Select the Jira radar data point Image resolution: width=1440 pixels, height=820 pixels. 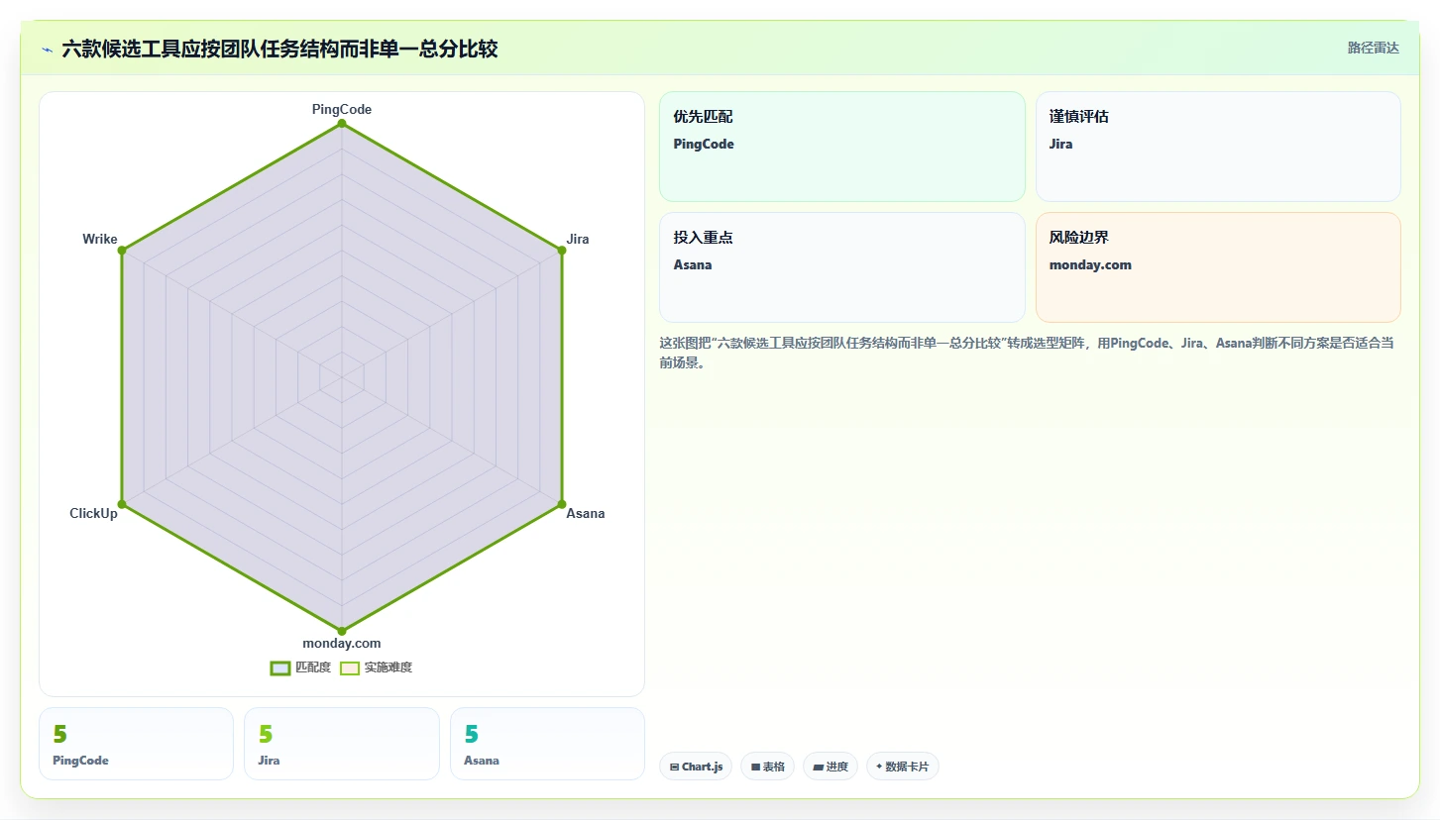[x=562, y=251]
